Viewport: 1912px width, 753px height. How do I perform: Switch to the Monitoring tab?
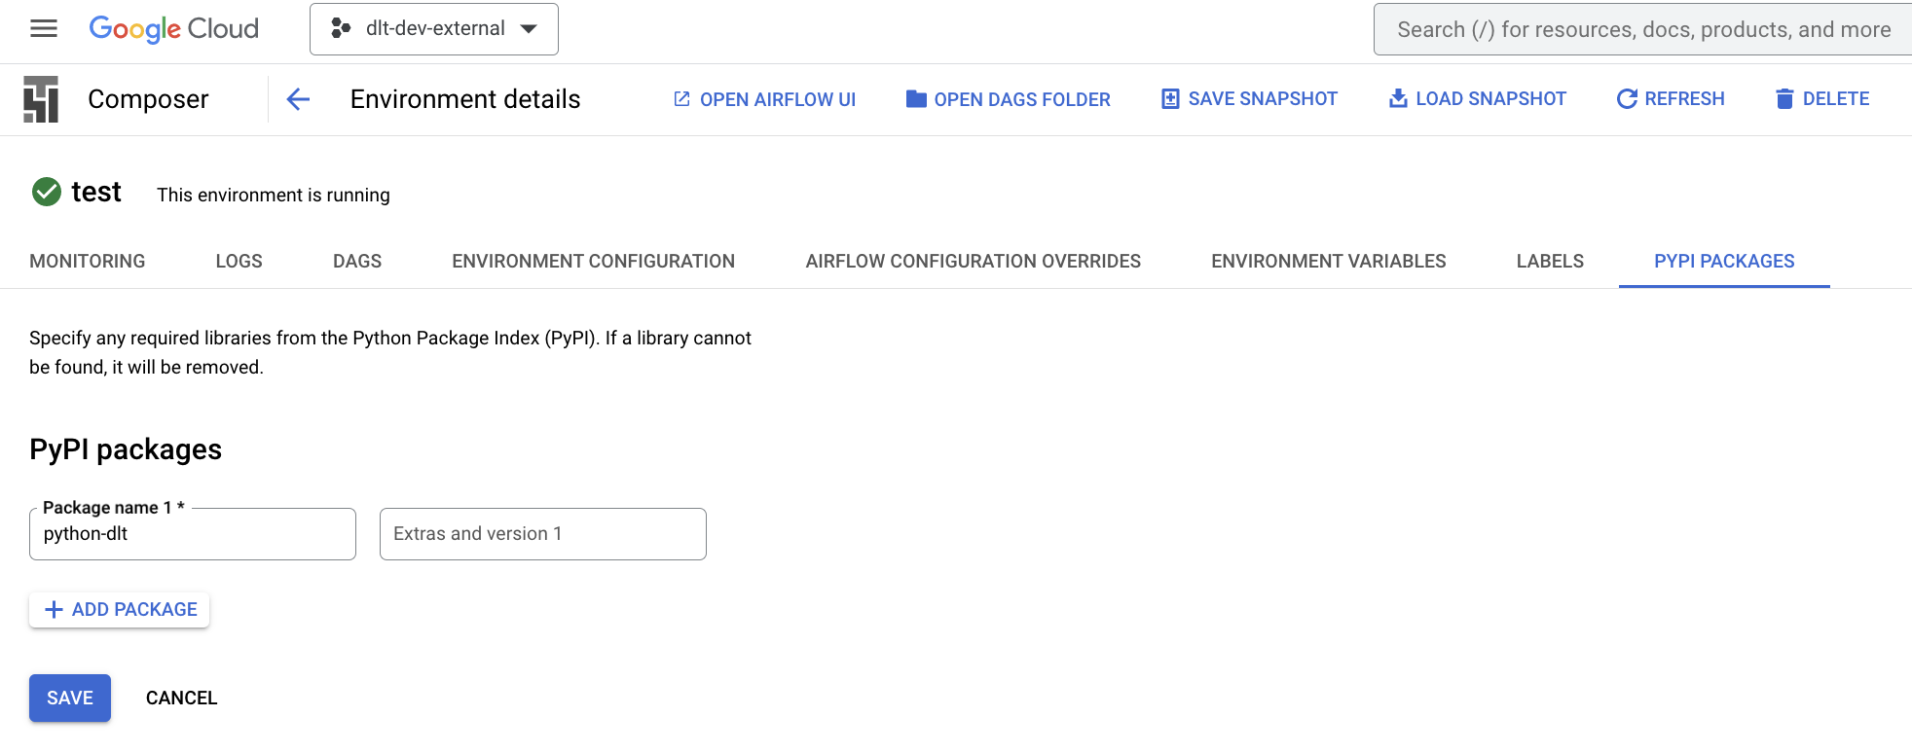coord(88,261)
